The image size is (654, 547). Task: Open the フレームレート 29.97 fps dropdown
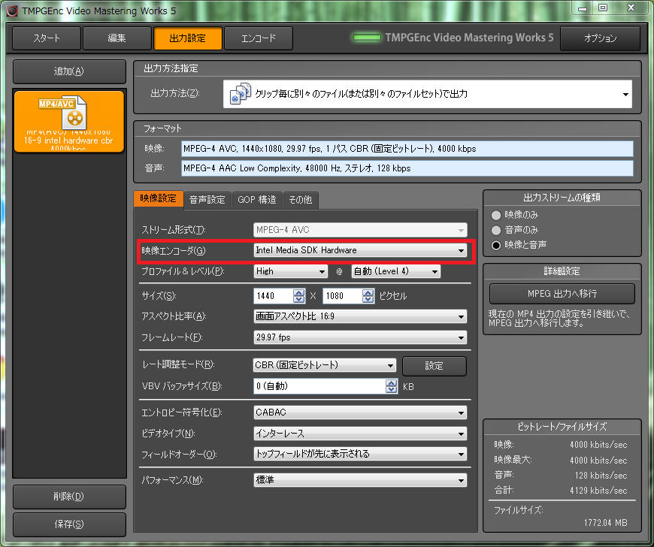click(x=360, y=337)
